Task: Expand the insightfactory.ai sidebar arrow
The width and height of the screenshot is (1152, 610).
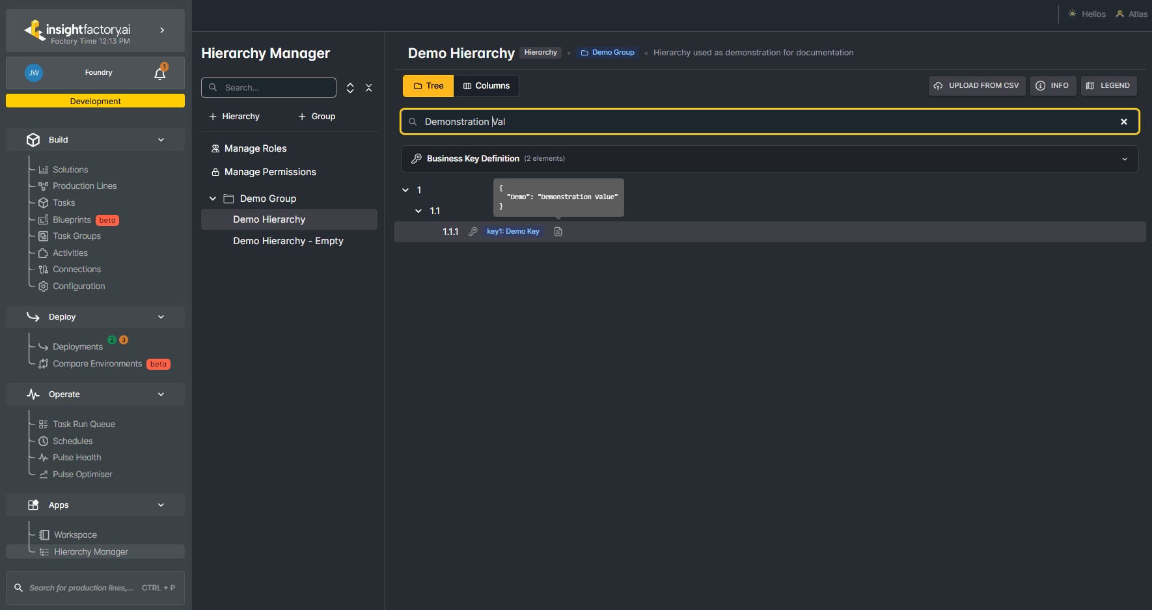Action: 162,30
